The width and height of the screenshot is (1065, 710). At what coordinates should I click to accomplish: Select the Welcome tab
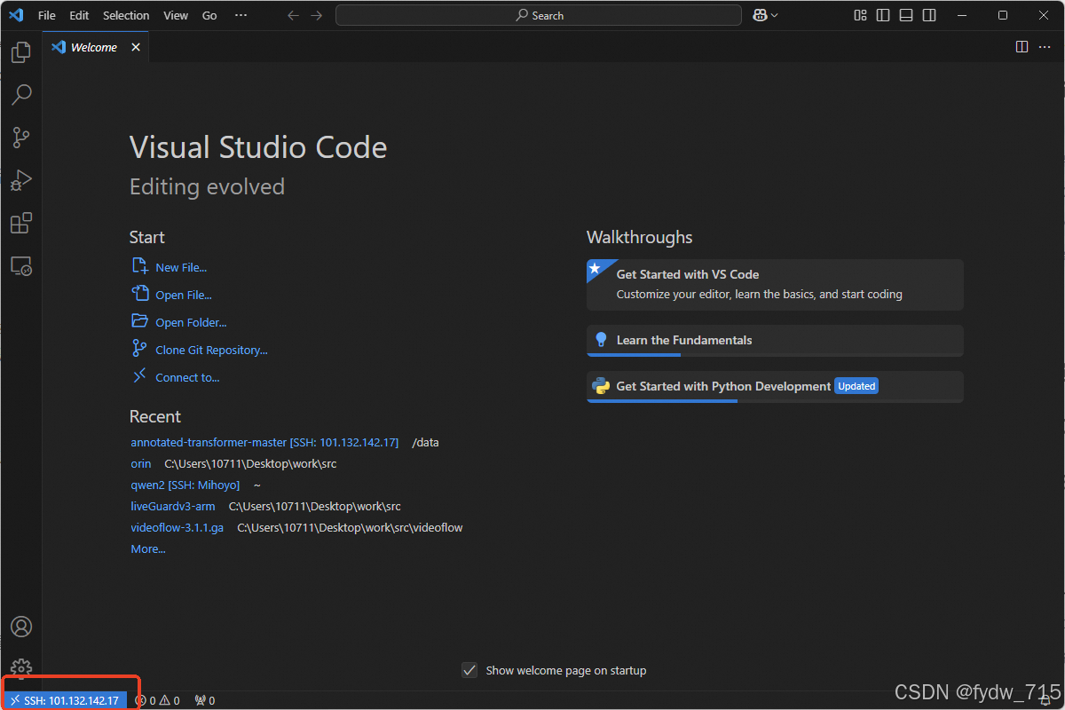(93, 47)
